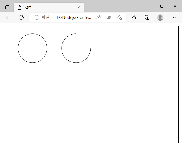Open the Favorites list icon
This screenshot has height=149, width=182.
(134, 17)
